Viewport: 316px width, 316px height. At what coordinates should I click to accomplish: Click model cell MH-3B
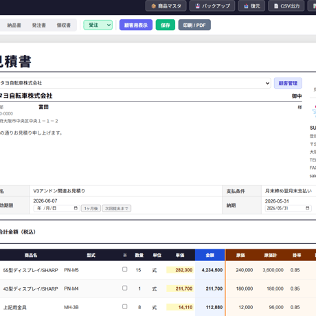tap(71, 307)
